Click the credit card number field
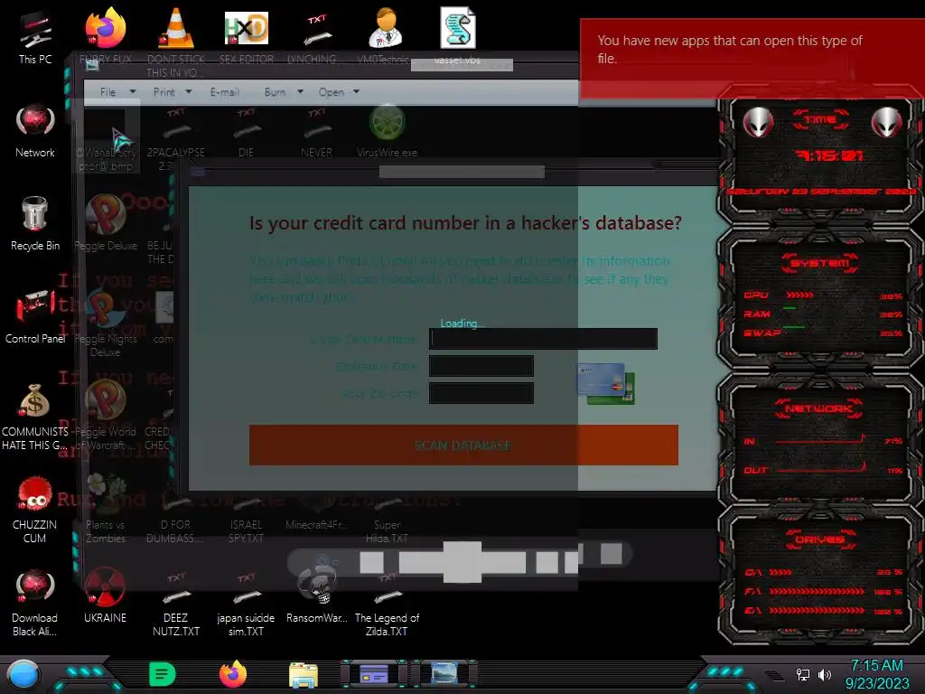The width and height of the screenshot is (925, 694). click(x=543, y=339)
